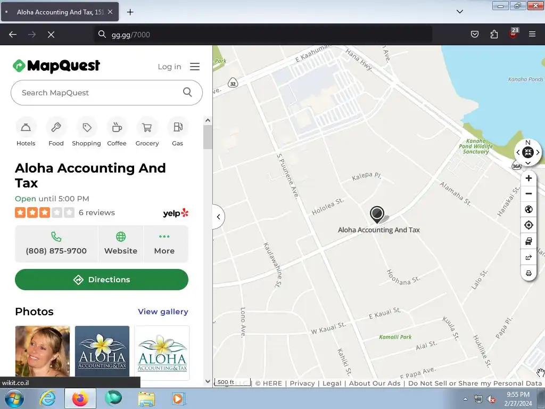Viewport: 545px width, 409px height.
Task: Locate me on the map
Action: (x=529, y=225)
